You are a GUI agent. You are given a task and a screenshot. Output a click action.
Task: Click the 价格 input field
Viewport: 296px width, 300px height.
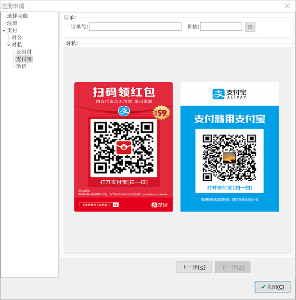221,26
